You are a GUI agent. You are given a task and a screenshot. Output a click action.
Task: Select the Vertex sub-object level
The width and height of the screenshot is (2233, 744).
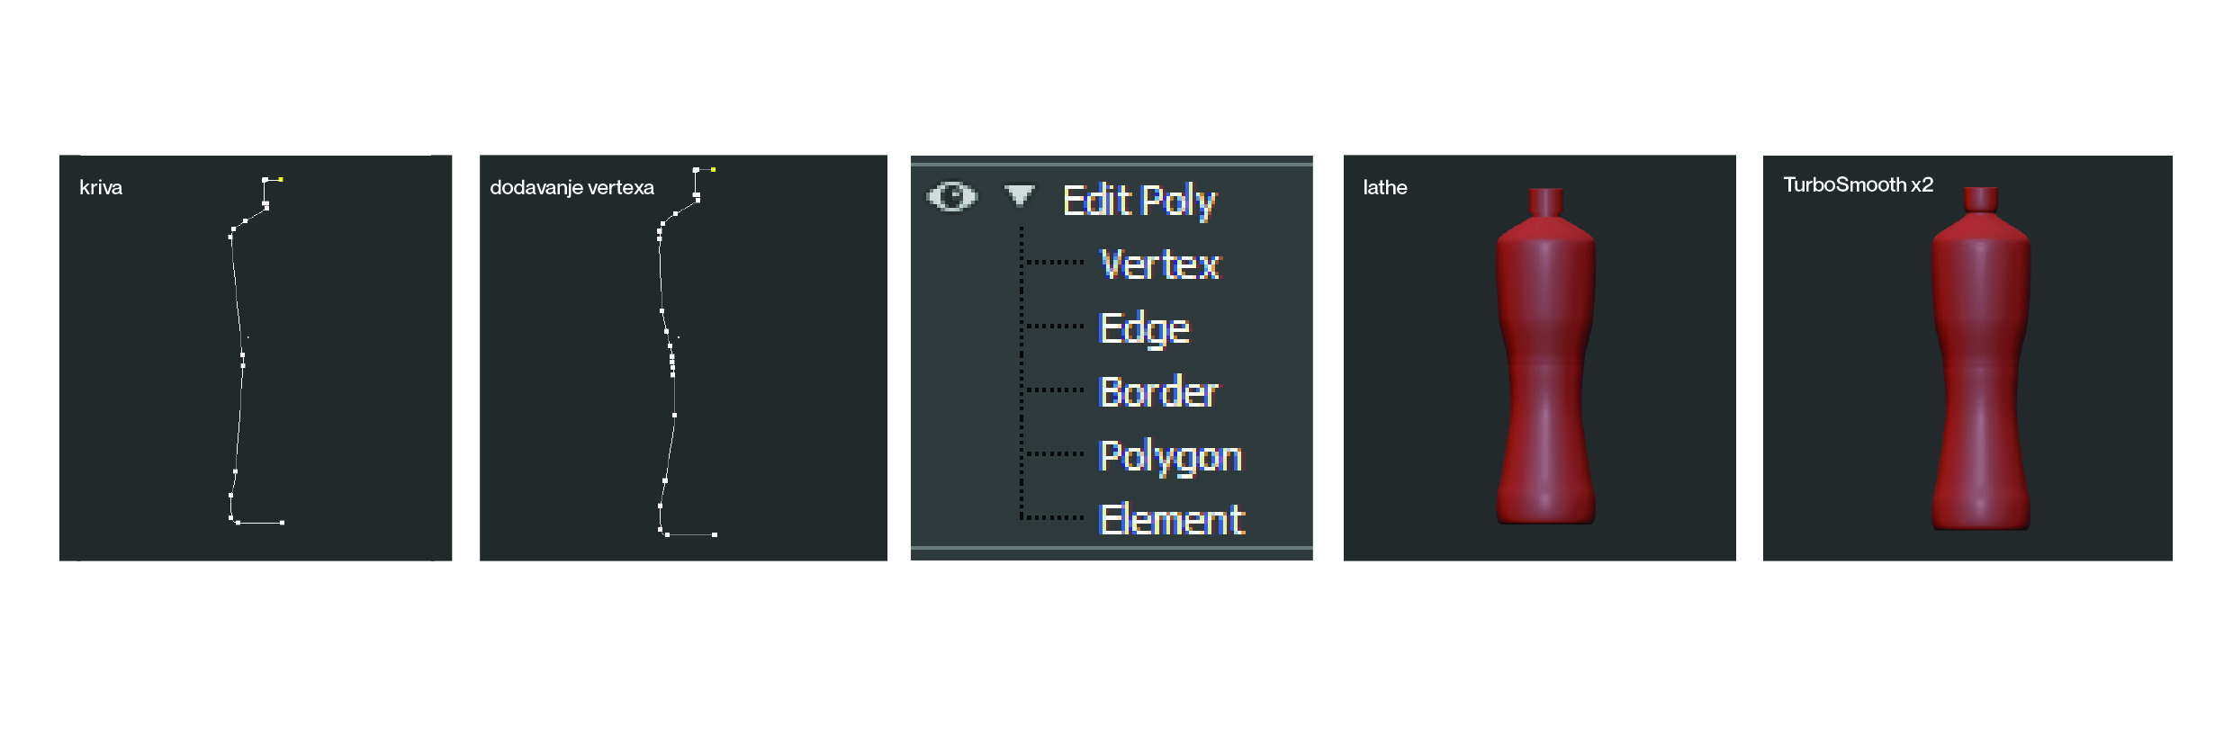1160,264
